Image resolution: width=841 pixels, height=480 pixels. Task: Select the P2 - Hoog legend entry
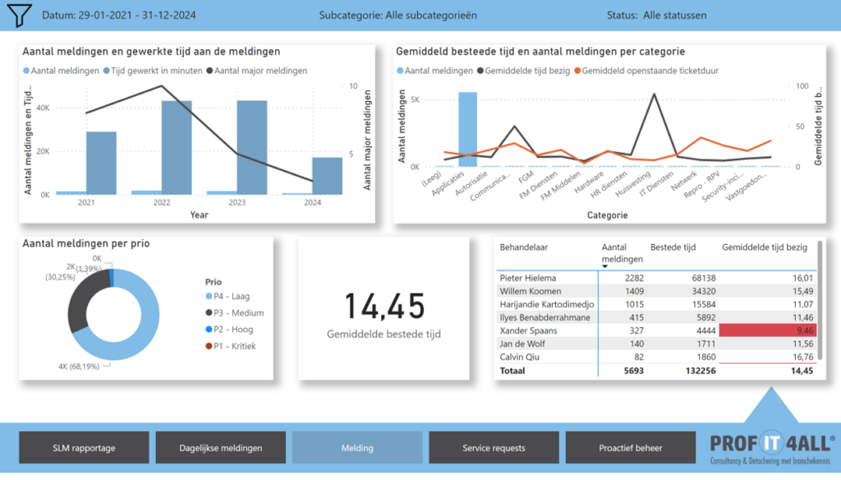pyautogui.click(x=232, y=330)
